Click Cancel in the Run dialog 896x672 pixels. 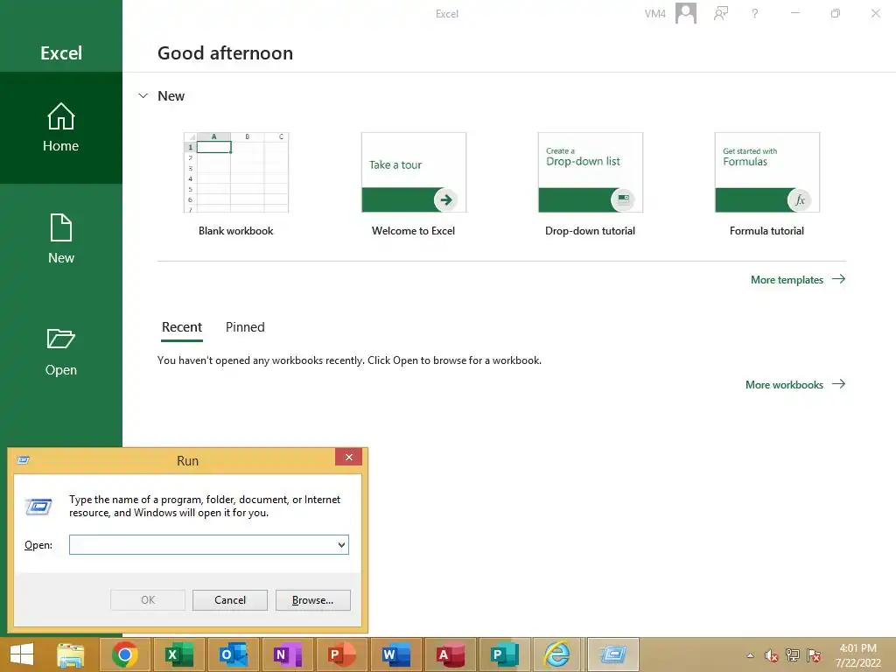[x=230, y=600]
